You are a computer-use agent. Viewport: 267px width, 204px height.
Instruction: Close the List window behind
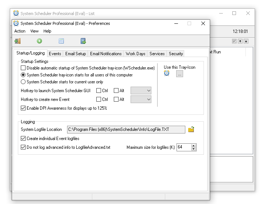pos(248,13)
